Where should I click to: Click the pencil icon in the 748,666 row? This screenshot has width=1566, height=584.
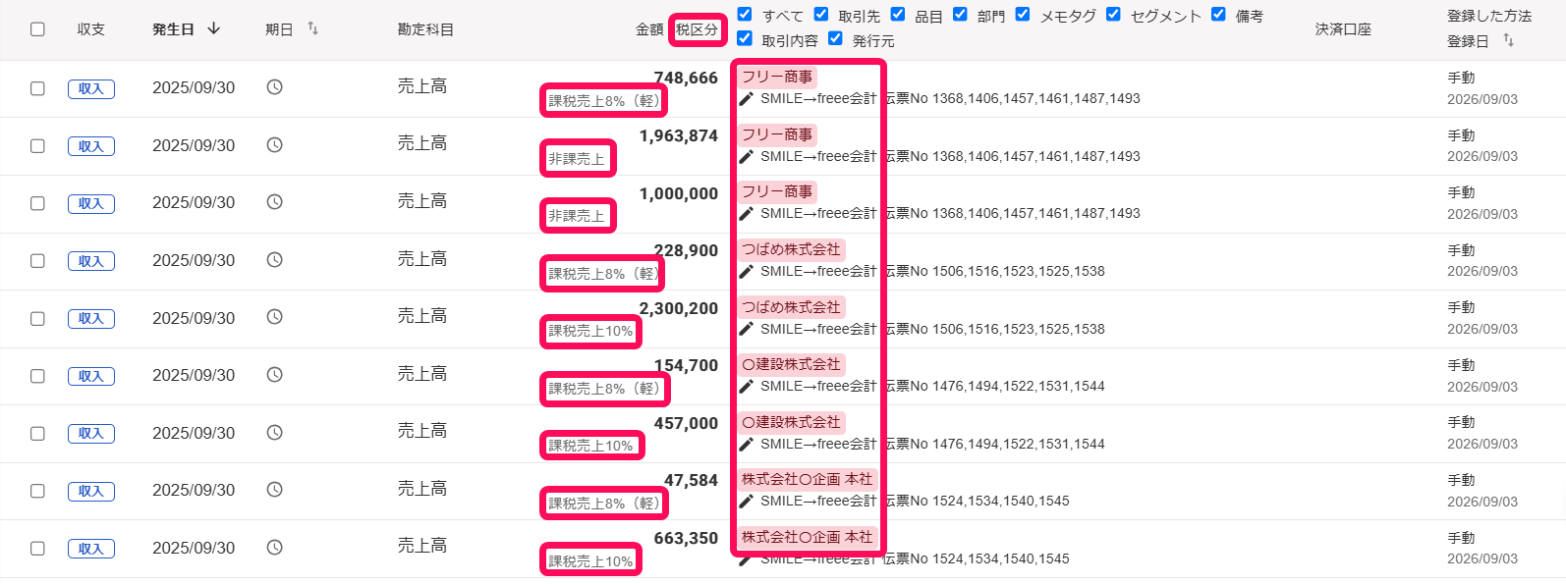point(747,99)
